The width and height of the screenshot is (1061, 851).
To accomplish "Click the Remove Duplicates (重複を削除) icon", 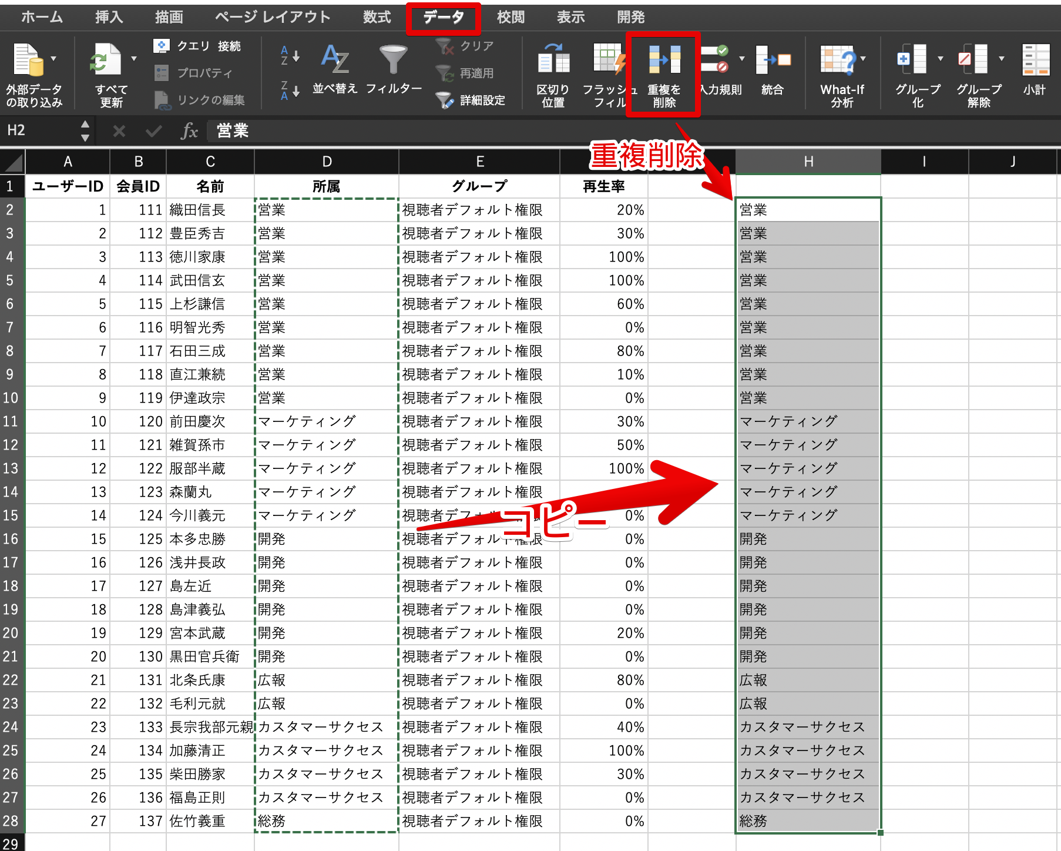I will [664, 59].
